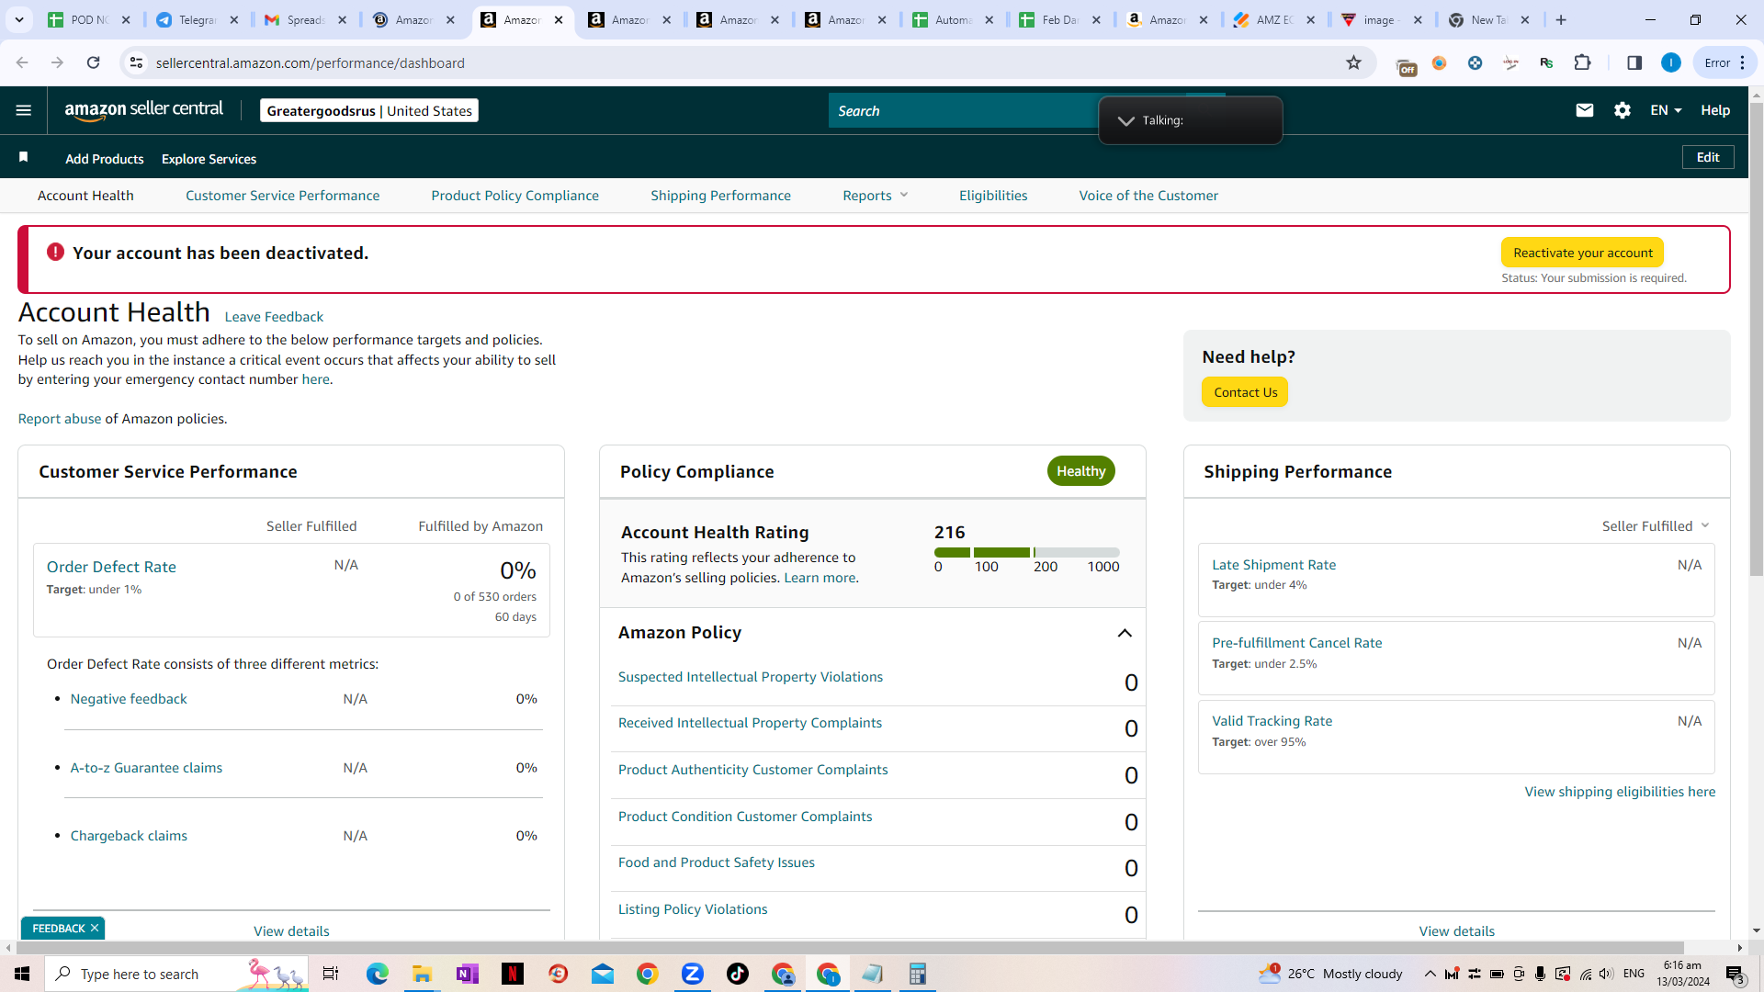Open OneNote from taskbar
The width and height of the screenshot is (1764, 992).
click(467, 974)
